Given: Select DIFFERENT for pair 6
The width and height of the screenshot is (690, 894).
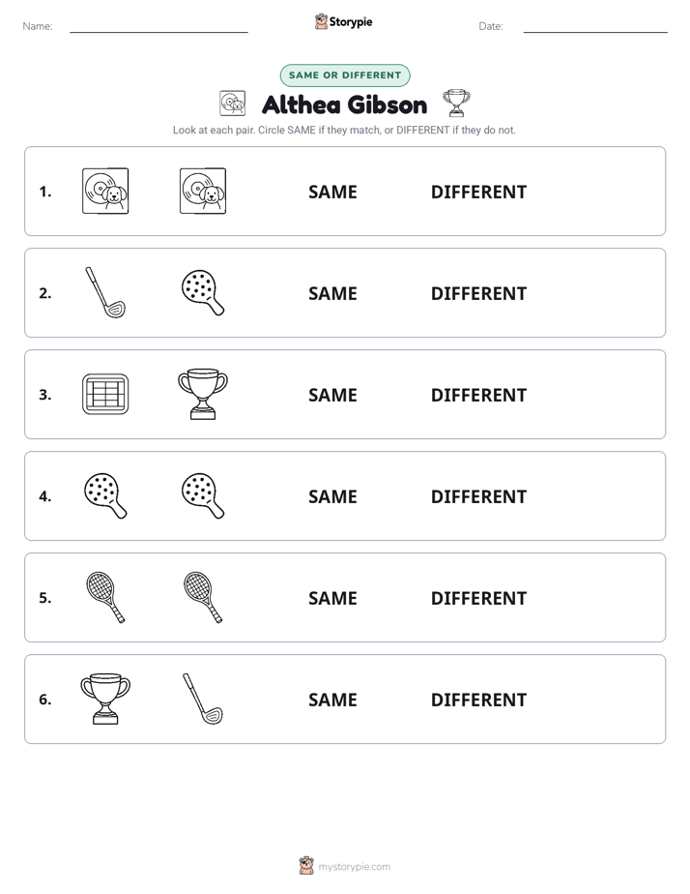Looking at the screenshot, I should click(478, 699).
